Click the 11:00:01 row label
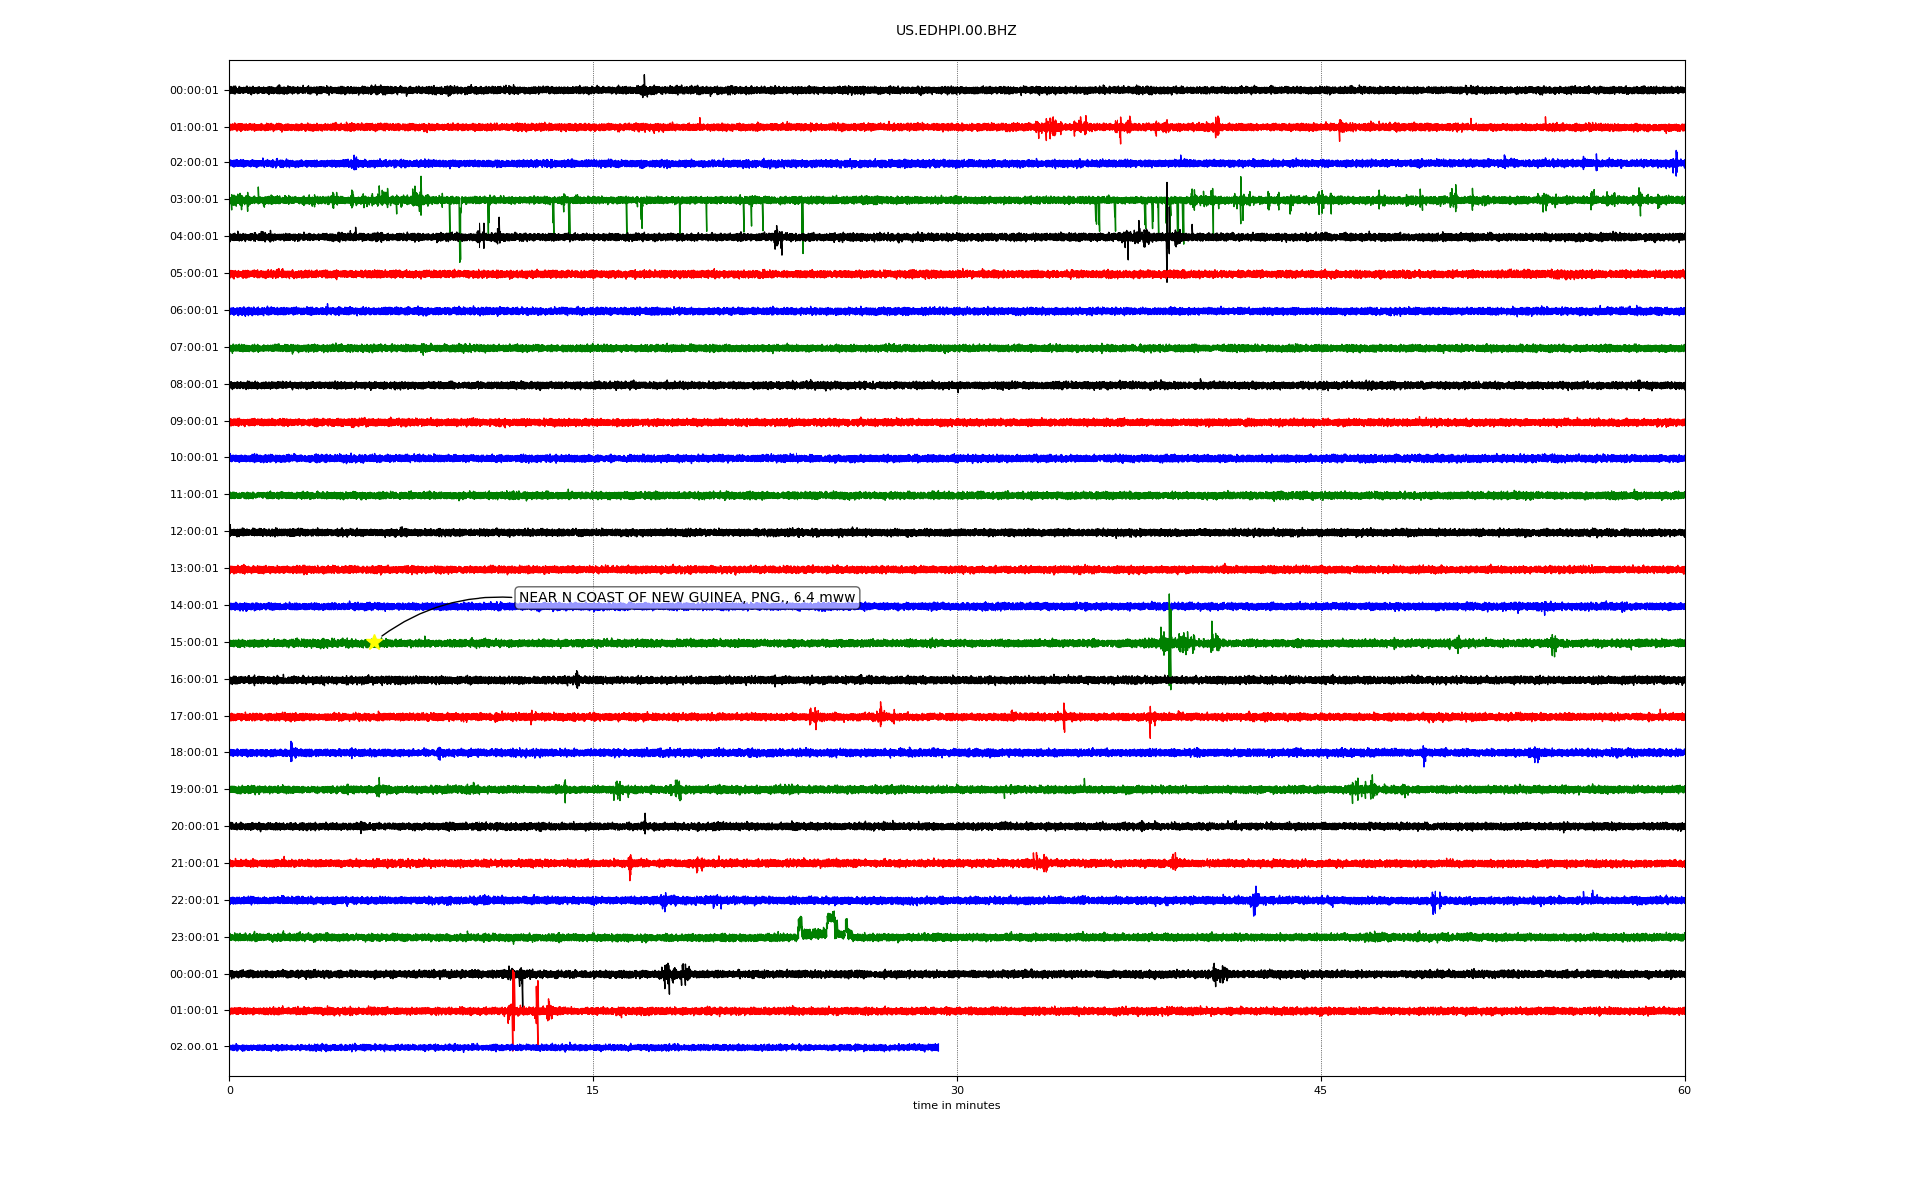 (194, 495)
